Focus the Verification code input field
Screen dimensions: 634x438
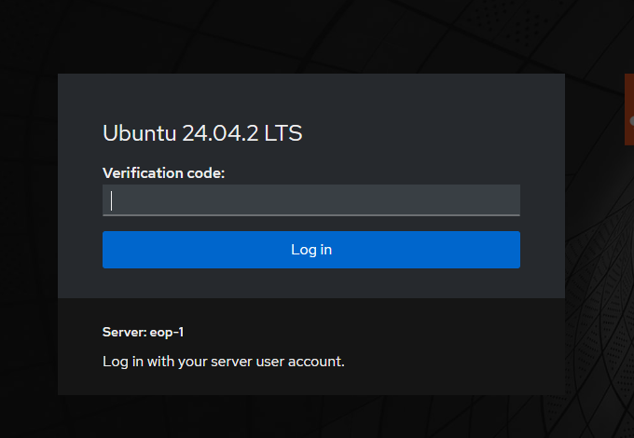(310, 200)
